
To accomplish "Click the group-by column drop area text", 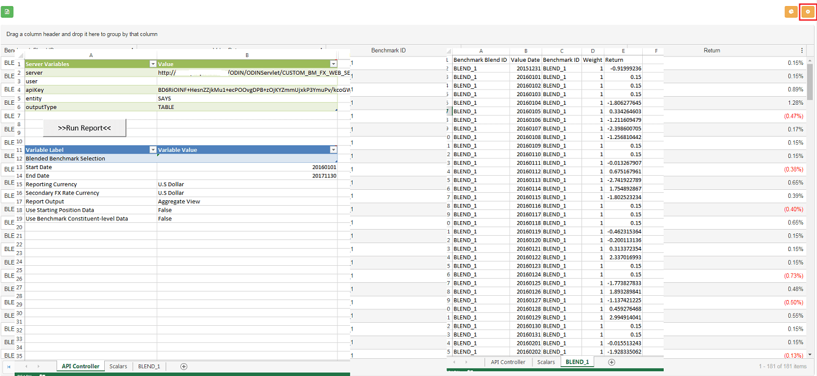I will click(82, 34).
